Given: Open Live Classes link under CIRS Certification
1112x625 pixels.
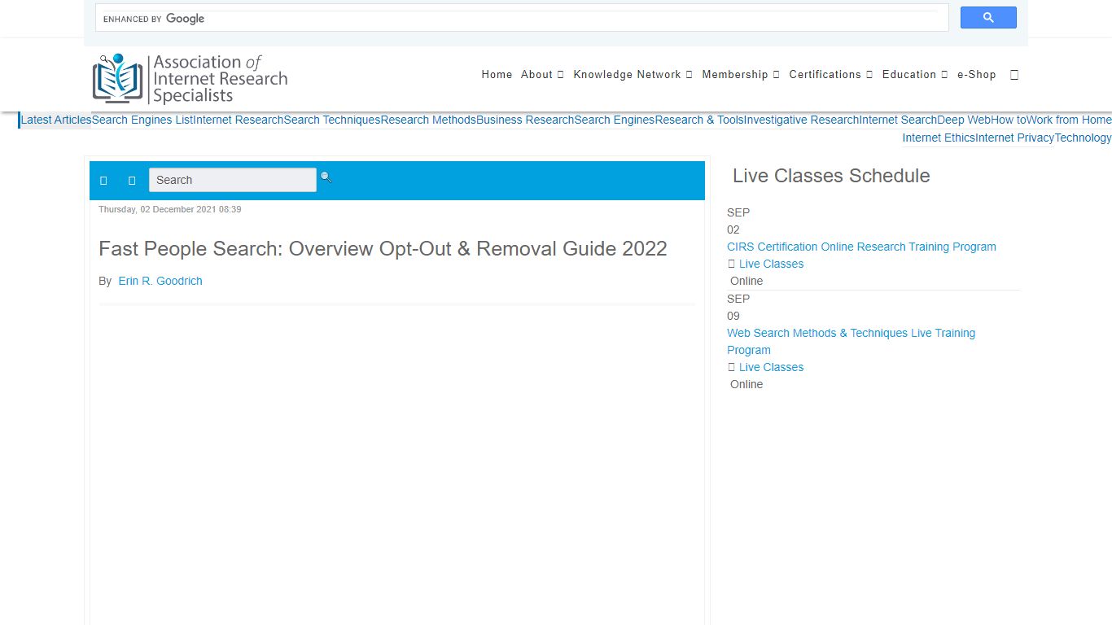Looking at the screenshot, I should (771, 264).
